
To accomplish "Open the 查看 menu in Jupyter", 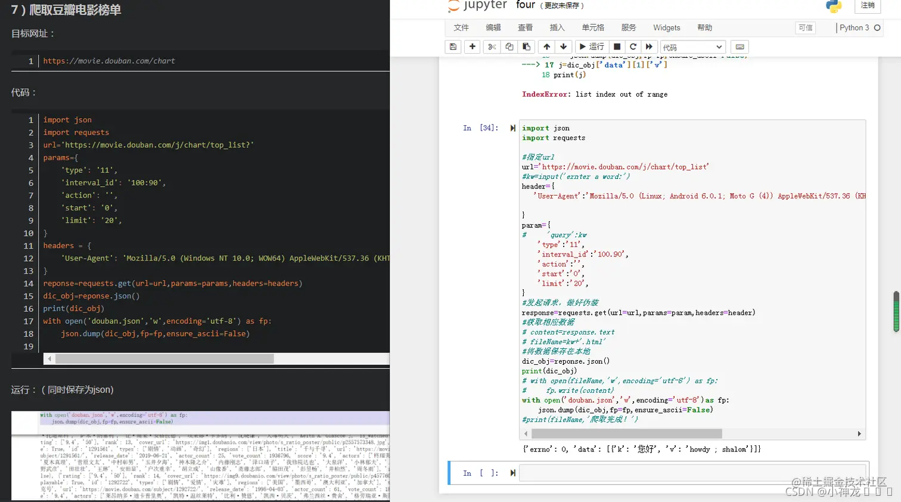I will [526, 27].
